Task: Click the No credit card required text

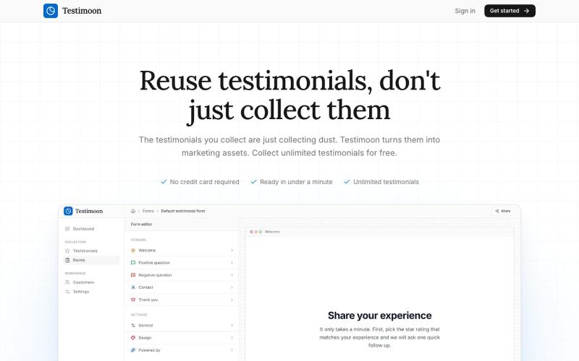Action: click(x=204, y=182)
